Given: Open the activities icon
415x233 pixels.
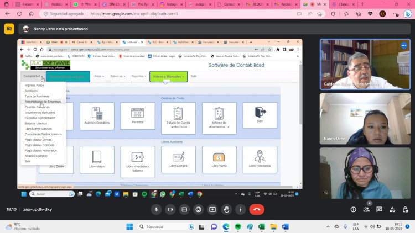Looking at the screenshot, I should point(392,209).
